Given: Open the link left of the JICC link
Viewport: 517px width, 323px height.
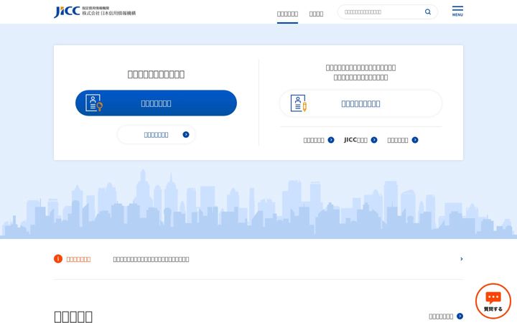Looking at the screenshot, I should (x=319, y=140).
